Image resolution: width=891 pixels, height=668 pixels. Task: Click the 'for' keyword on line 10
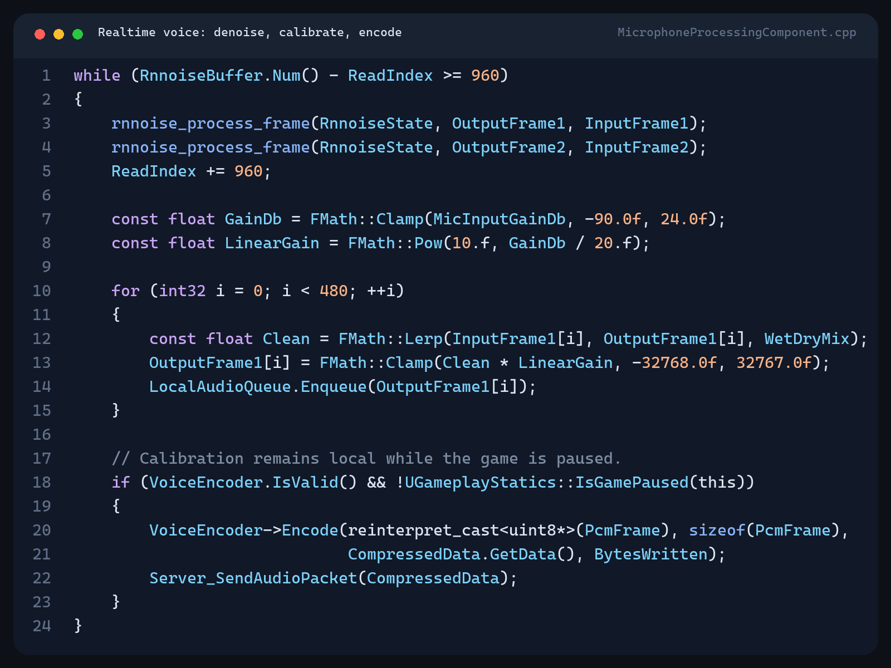(125, 291)
